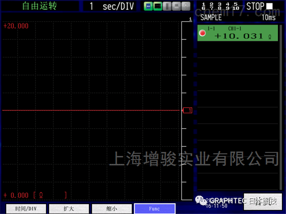This screenshot has height=214, width=286.
Task: Click the red channel 1 waveform marker
Action: (187, 111)
